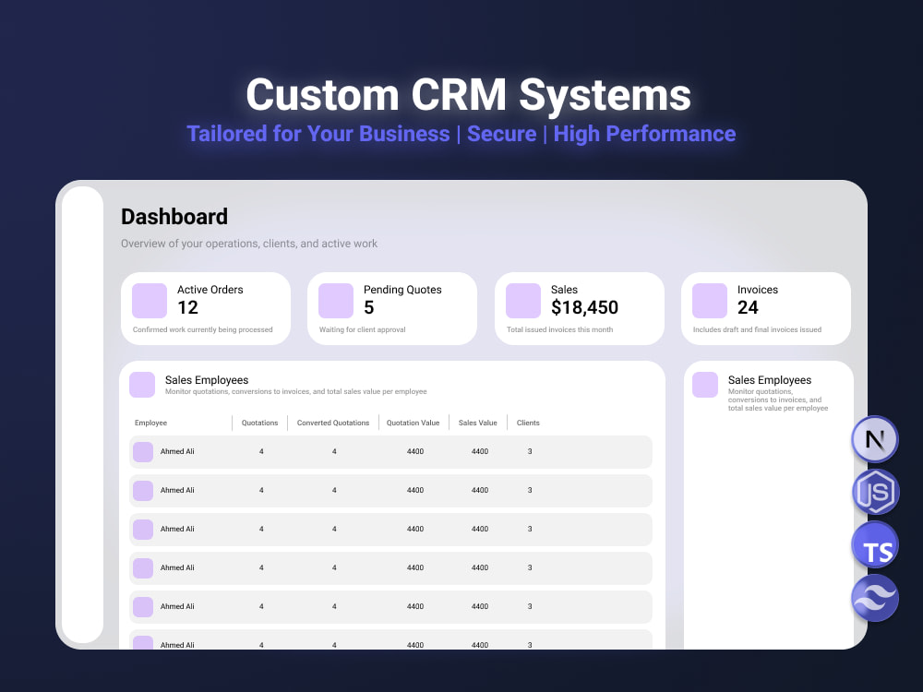Open the blank white left sidebar panel
923x692 pixels.
[82, 415]
